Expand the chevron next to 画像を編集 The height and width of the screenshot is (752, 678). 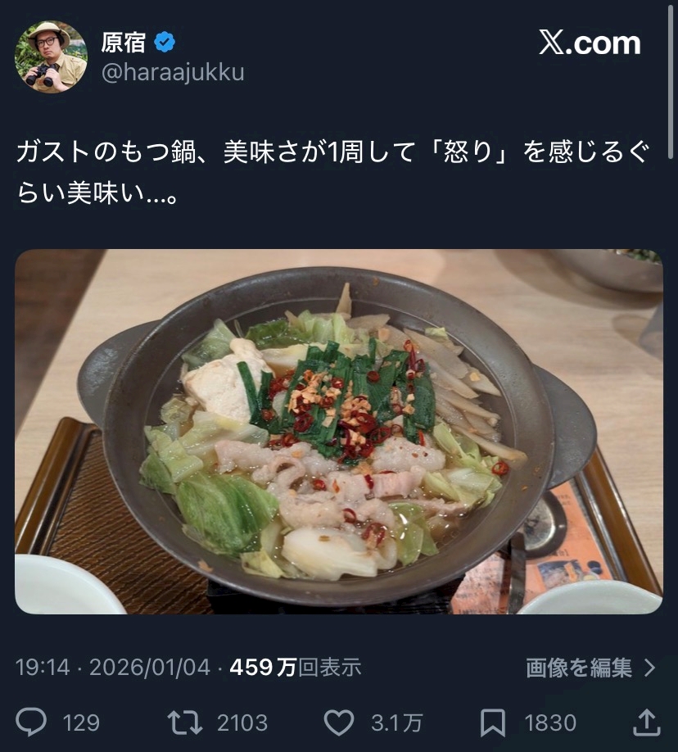[x=649, y=668]
